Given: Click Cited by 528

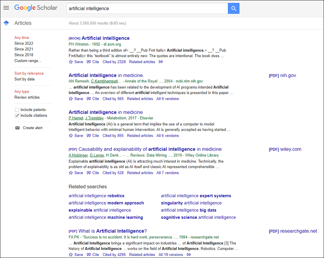Looking at the screenshot, I should tap(113, 173).
